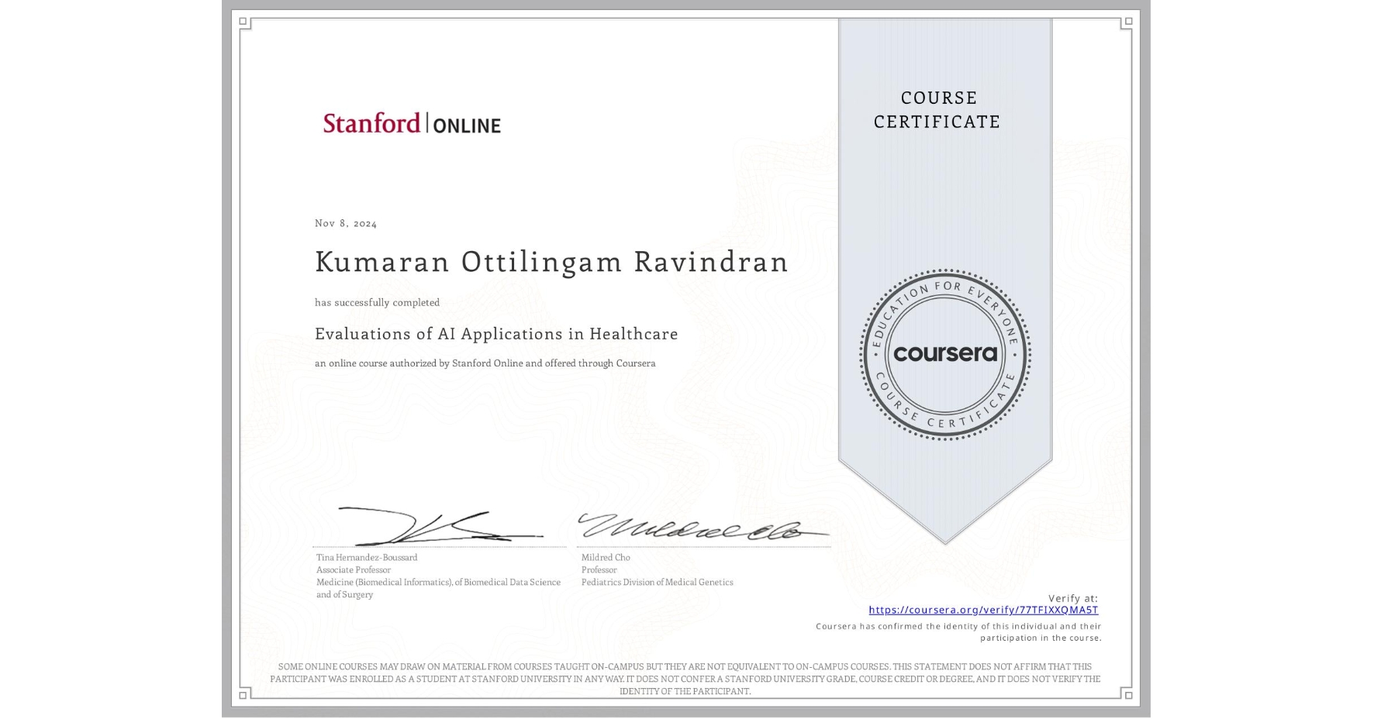
Task: Open the coursera.org verify link
Action: point(983,610)
